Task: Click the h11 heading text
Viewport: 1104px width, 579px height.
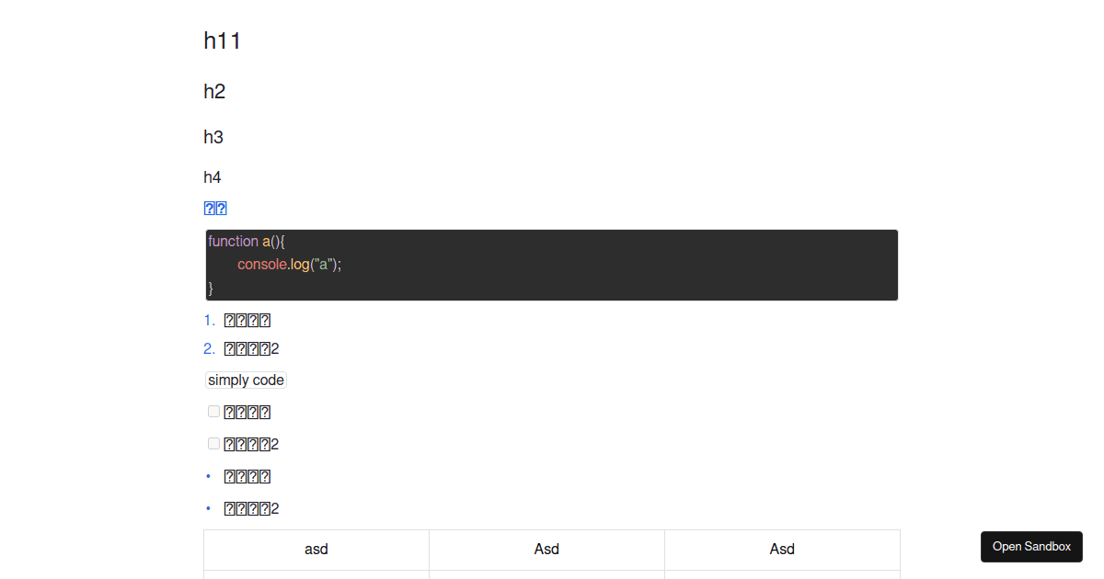Action: pos(222,40)
